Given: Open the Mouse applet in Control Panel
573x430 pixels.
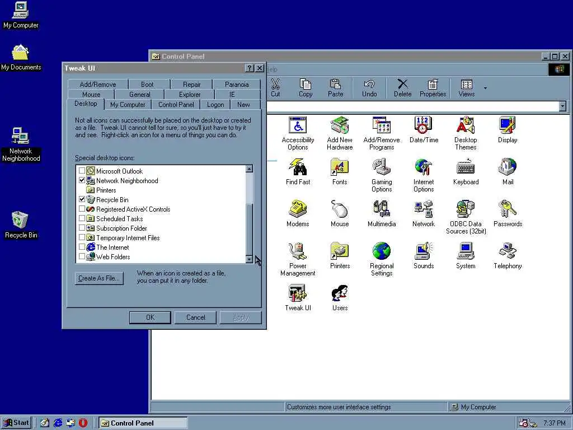Looking at the screenshot, I should (x=340, y=214).
